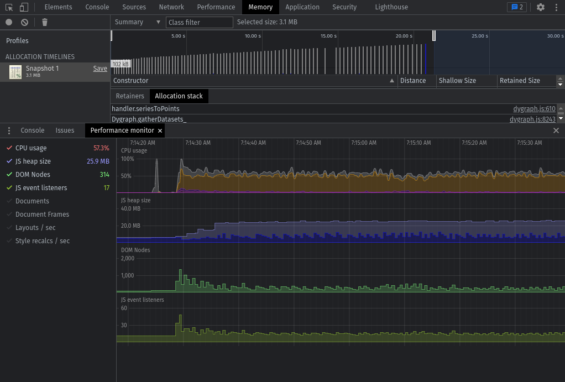Save Snapshot 1 profile
The width and height of the screenshot is (565, 382).
[100, 69]
